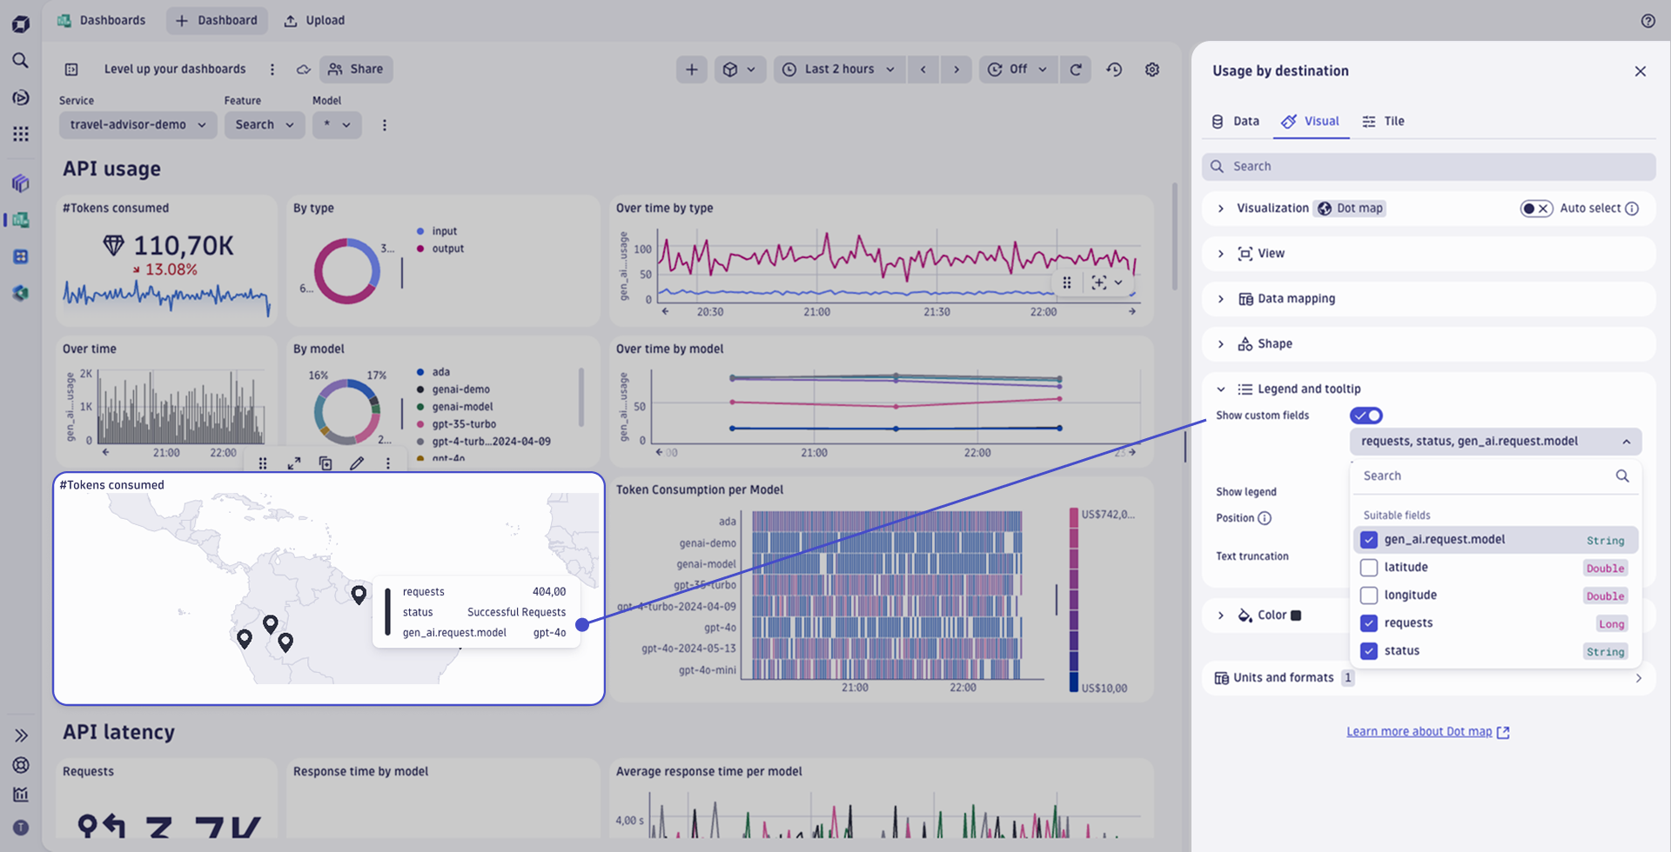Click the add tile plus icon

(691, 69)
